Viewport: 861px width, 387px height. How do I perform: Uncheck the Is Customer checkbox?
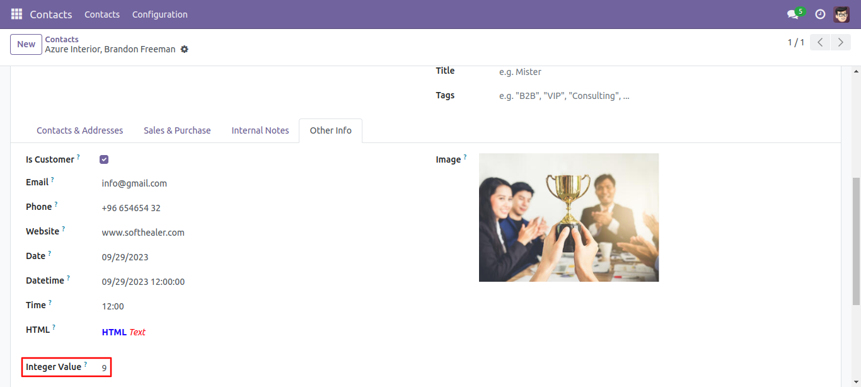104,159
